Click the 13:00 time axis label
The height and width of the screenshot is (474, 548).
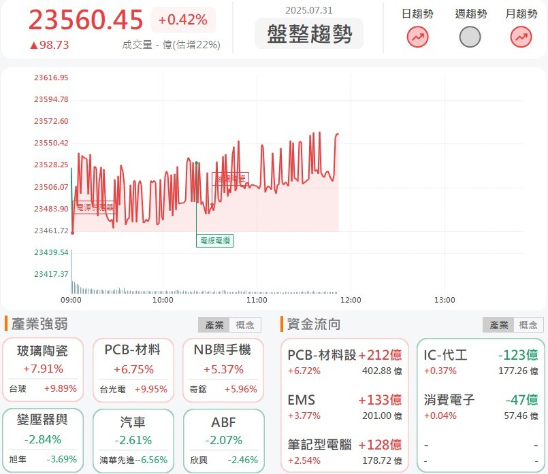point(445,300)
